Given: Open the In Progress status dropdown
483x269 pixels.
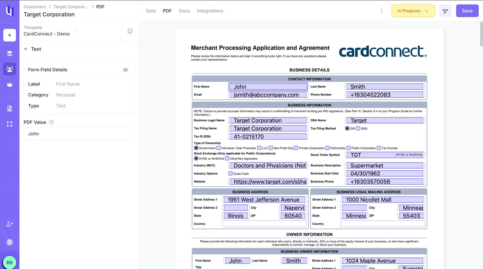Looking at the screenshot, I should click(x=413, y=11).
